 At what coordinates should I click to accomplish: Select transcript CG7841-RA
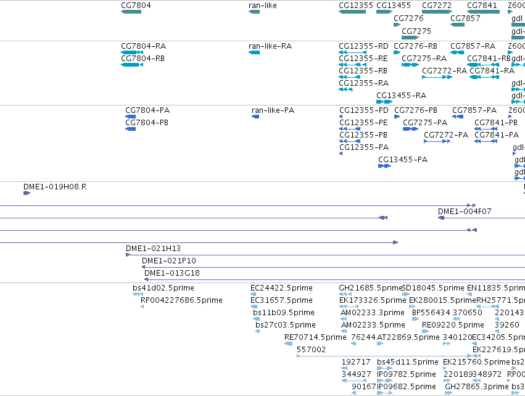click(x=484, y=77)
